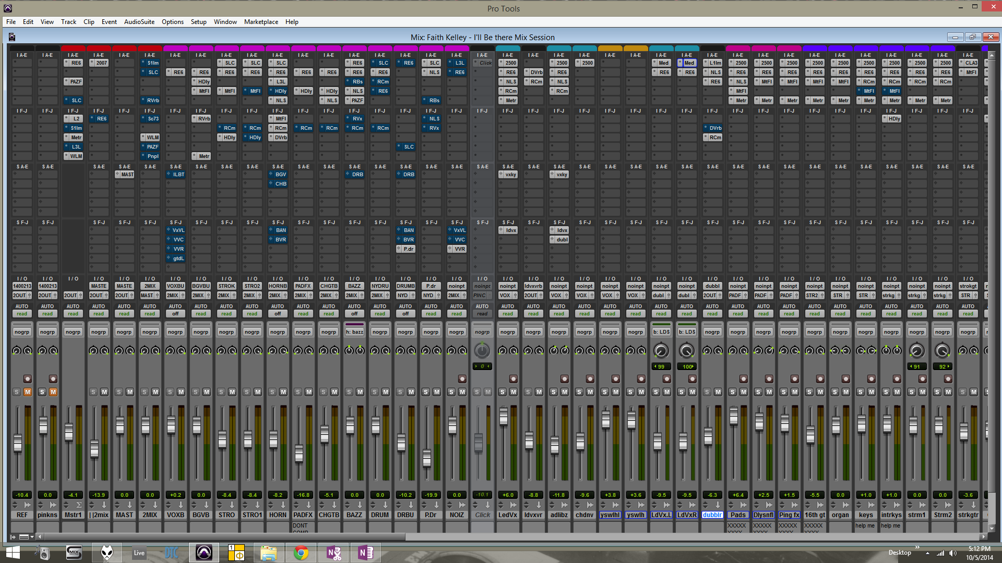
Task: Click the Mstr1 master fader sigma icon
Action: [79, 505]
